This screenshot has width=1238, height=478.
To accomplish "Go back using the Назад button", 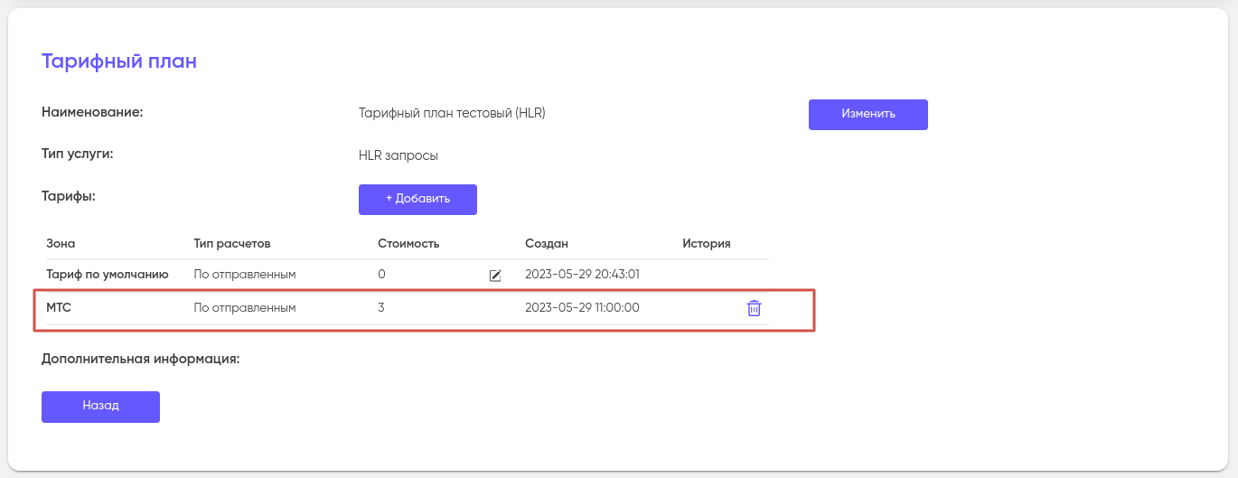I will point(100,407).
